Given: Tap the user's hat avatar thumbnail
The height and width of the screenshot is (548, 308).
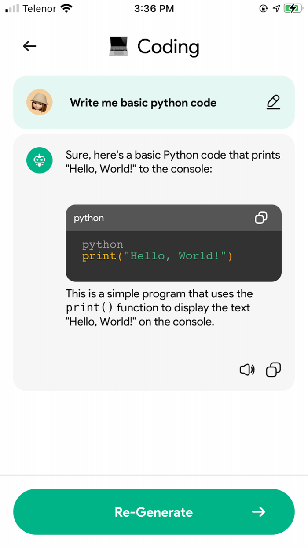Looking at the screenshot, I should click(x=40, y=102).
